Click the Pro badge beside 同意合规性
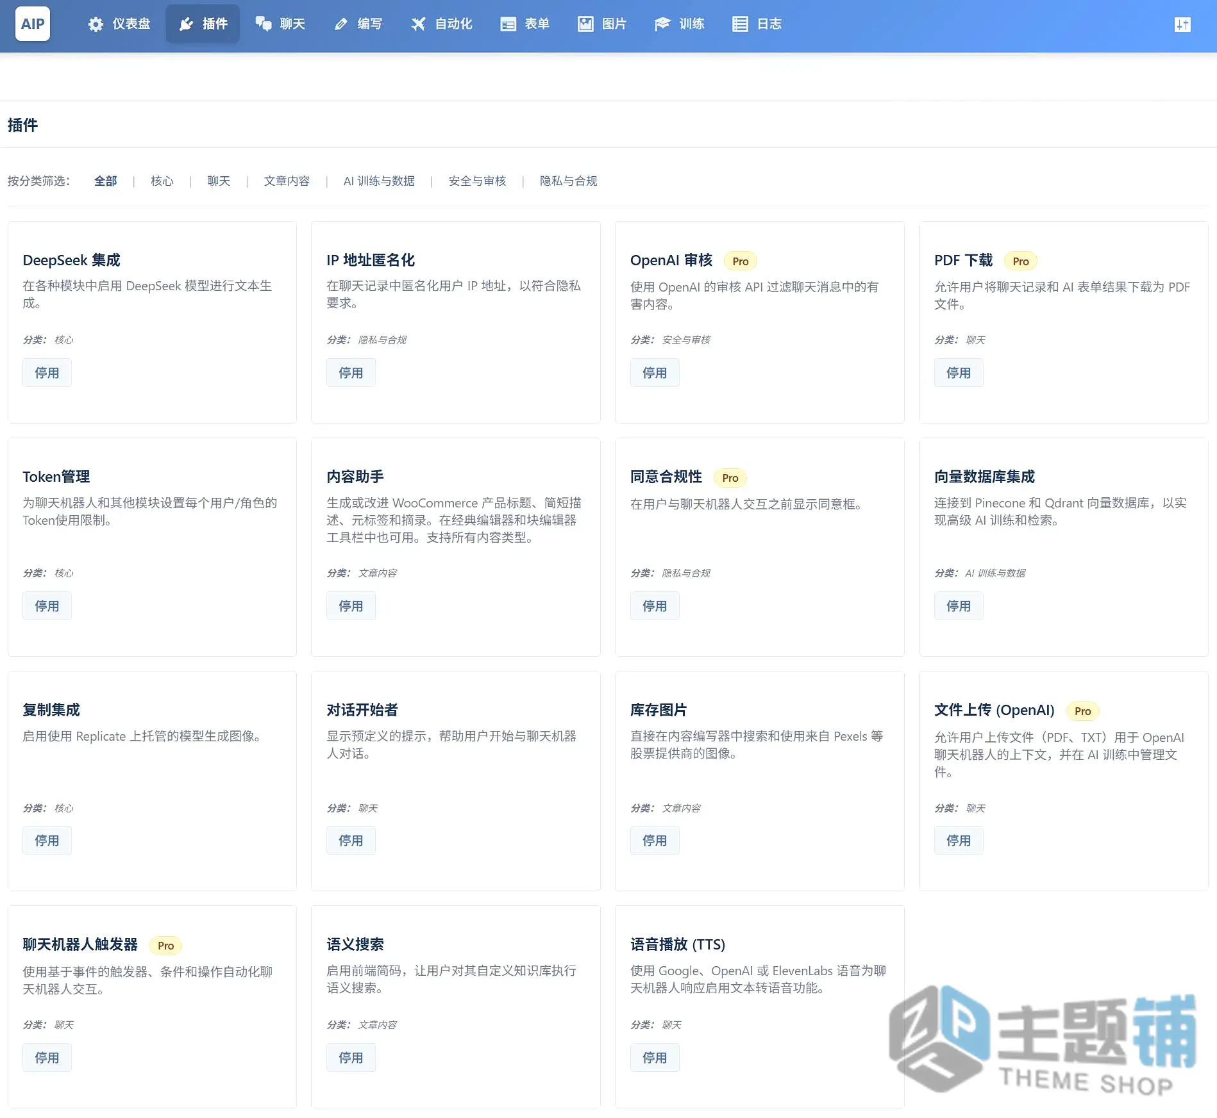 (730, 478)
